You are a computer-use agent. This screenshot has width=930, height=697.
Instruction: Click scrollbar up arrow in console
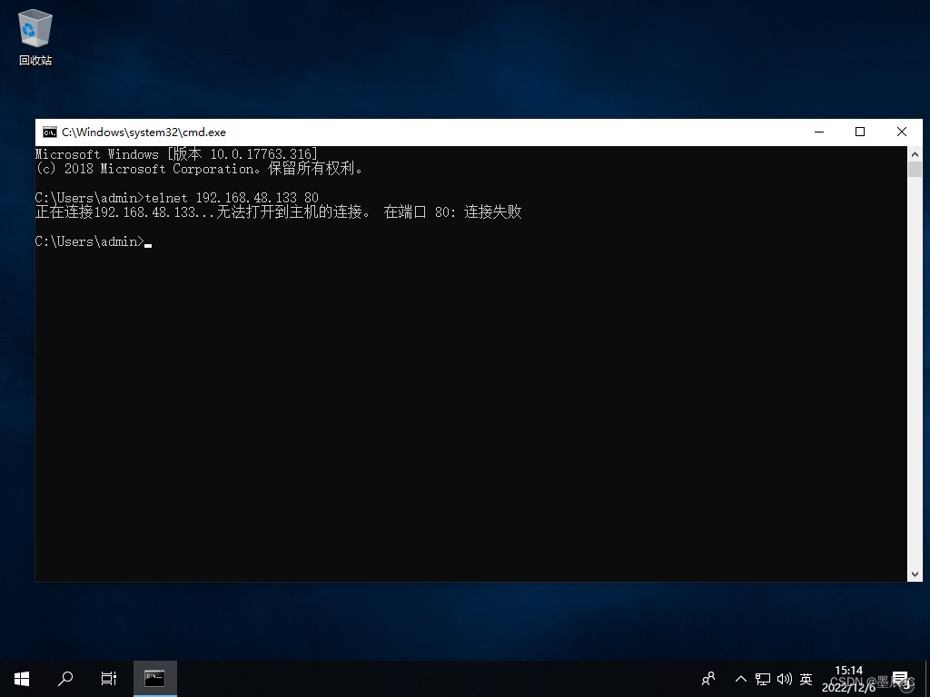(915, 154)
